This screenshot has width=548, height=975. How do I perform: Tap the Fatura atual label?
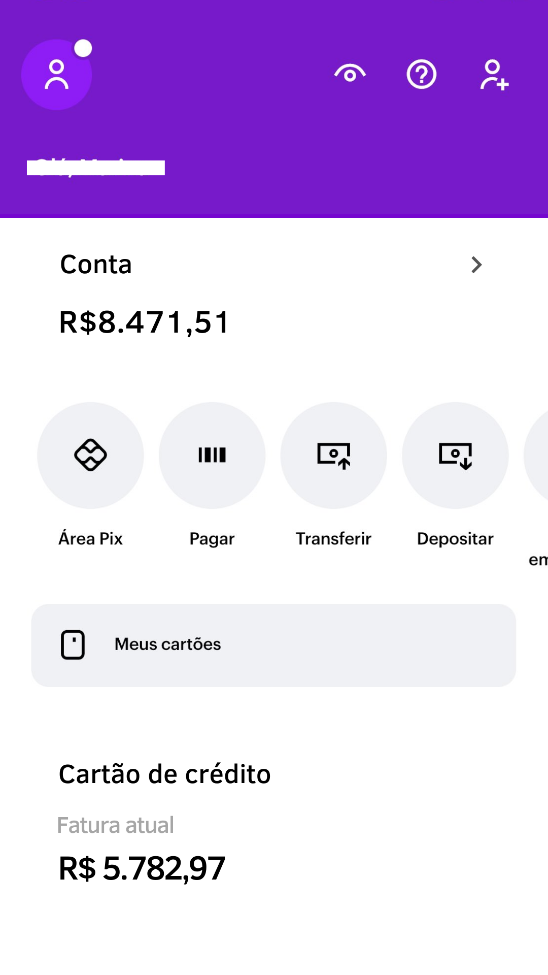(115, 825)
